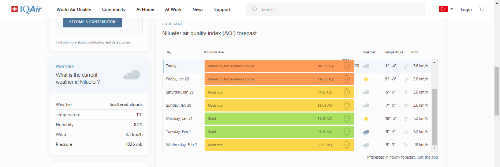Open the Turkey flag country dropdown
This screenshot has width=500, height=167.
pyautogui.click(x=446, y=10)
